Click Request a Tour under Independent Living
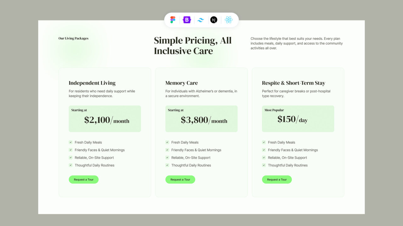 click(83, 179)
